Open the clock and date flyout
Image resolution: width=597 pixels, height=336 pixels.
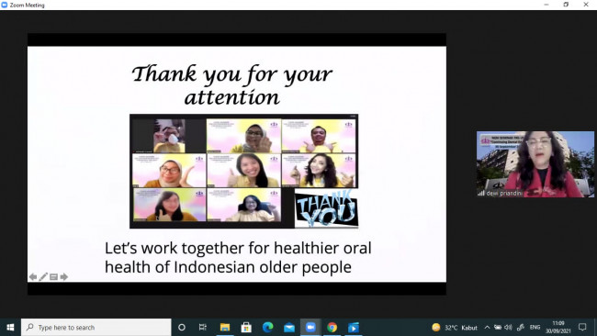558,327
